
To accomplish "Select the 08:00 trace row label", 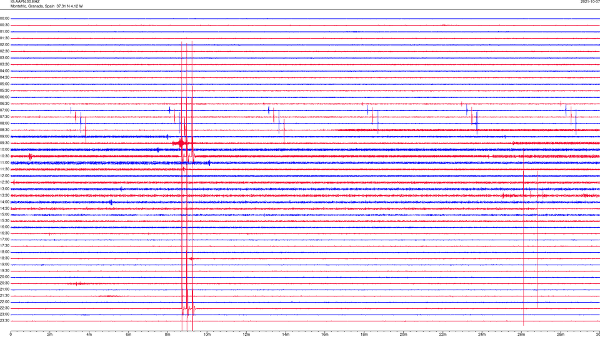I will coord(4,123).
